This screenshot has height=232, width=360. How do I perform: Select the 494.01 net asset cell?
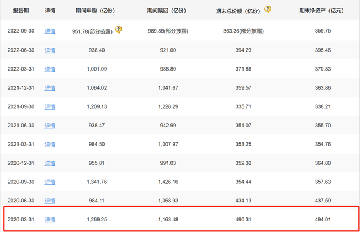pos(323,220)
